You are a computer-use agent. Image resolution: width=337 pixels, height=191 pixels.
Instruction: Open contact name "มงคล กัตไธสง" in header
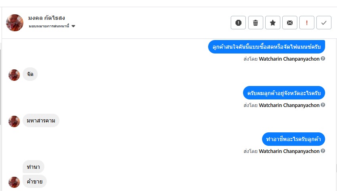[46, 18]
